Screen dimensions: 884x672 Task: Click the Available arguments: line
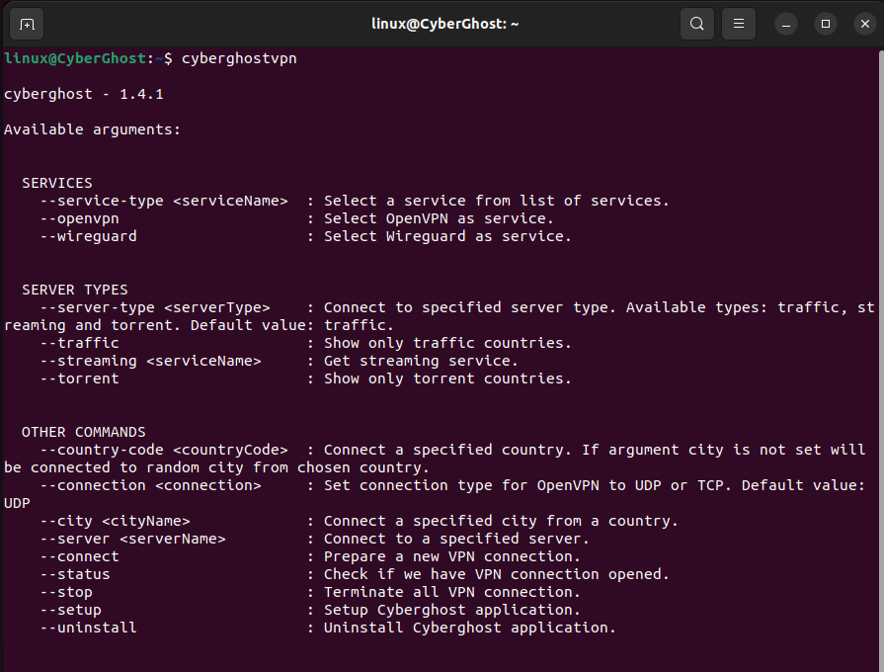pos(93,129)
